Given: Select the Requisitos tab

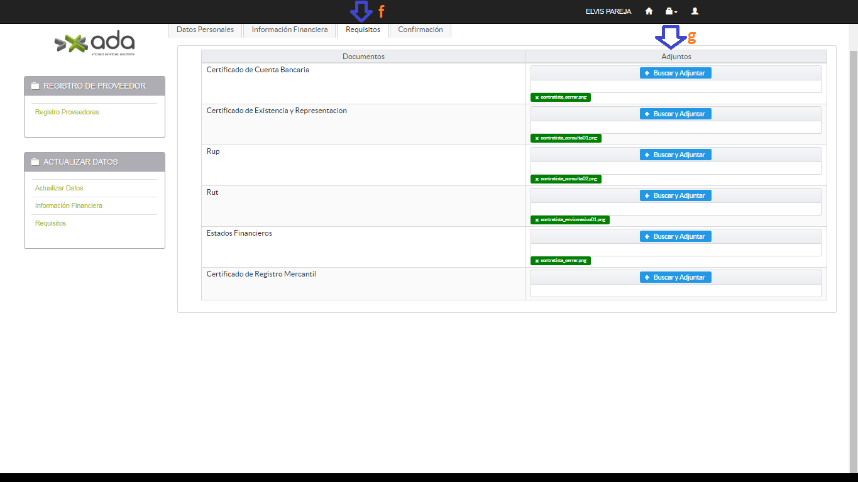Looking at the screenshot, I should [363, 30].
